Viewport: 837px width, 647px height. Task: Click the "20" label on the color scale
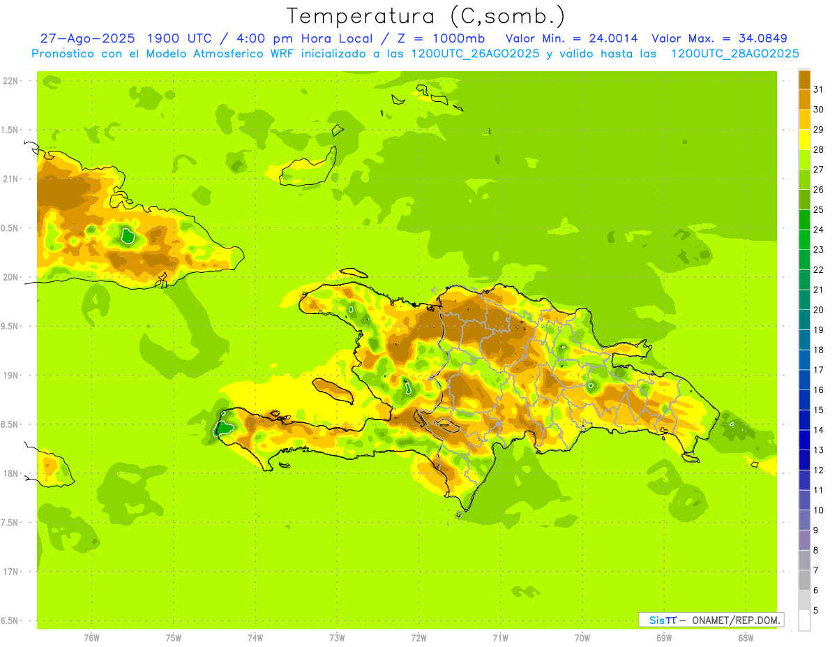pos(819,310)
